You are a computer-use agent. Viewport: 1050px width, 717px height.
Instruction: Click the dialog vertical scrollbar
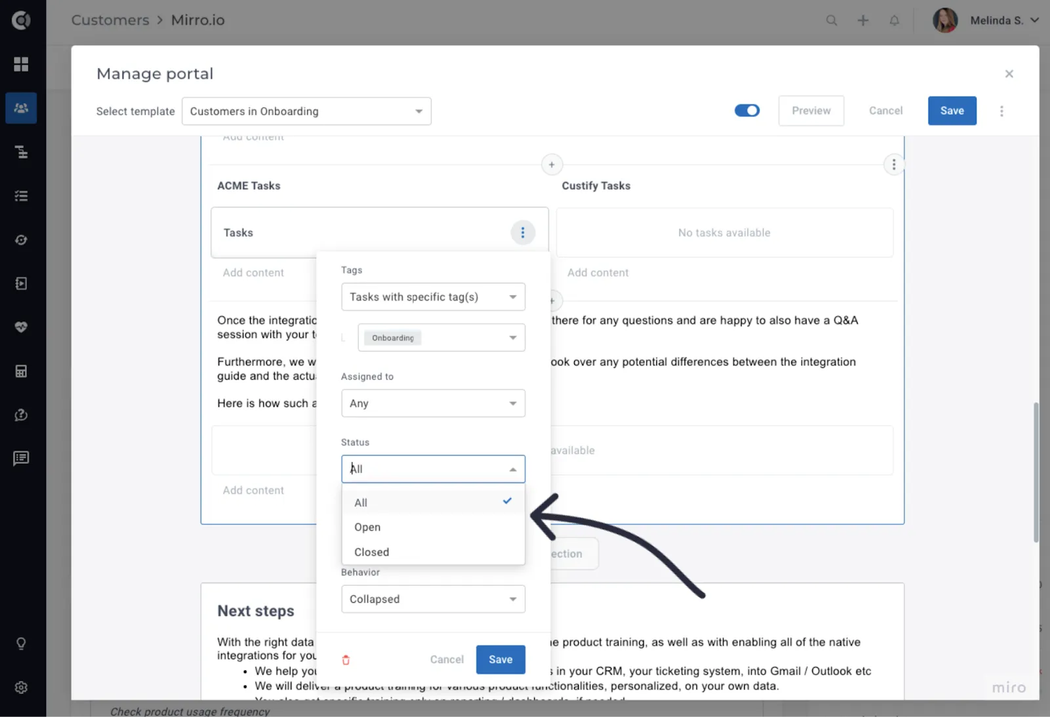tap(1036, 472)
